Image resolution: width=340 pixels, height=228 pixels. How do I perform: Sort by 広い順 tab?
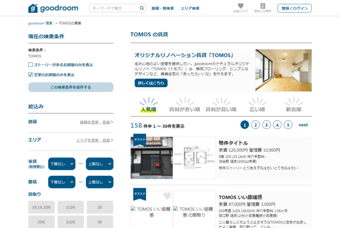coord(257,105)
